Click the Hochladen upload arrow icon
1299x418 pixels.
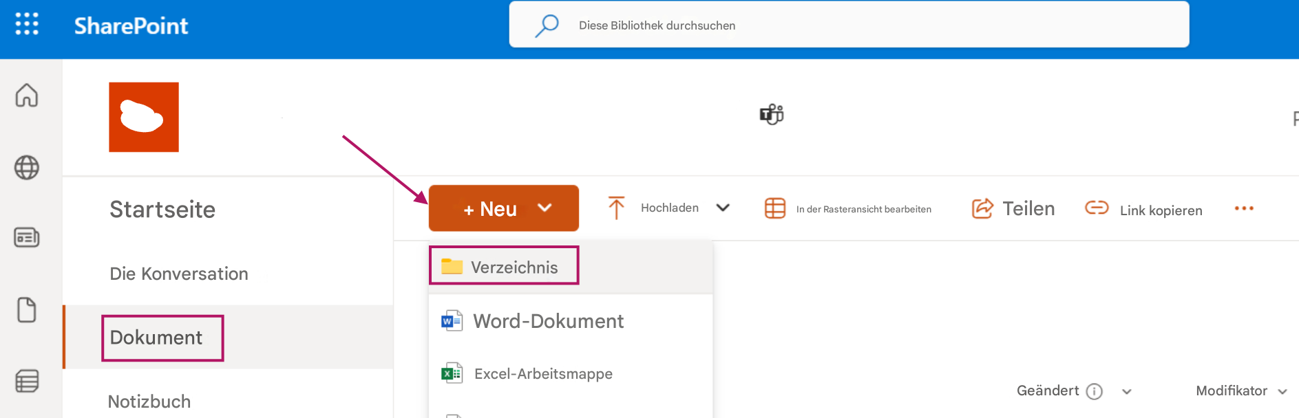[x=616, y=208]
